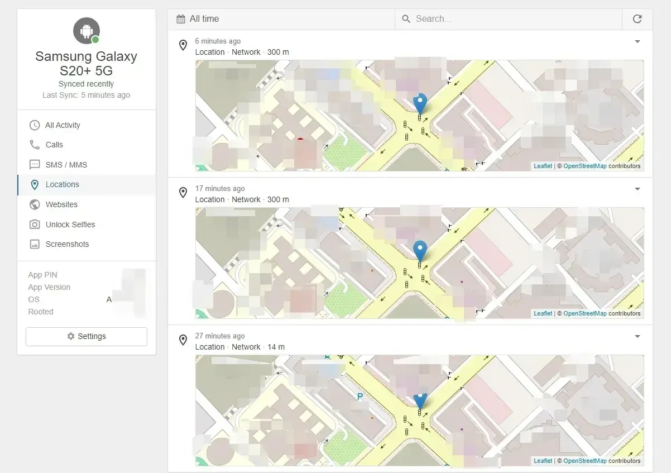The width and height of the screenshot is (671, 473).
Task: Click the Rooted label
Action: [41, 312]
